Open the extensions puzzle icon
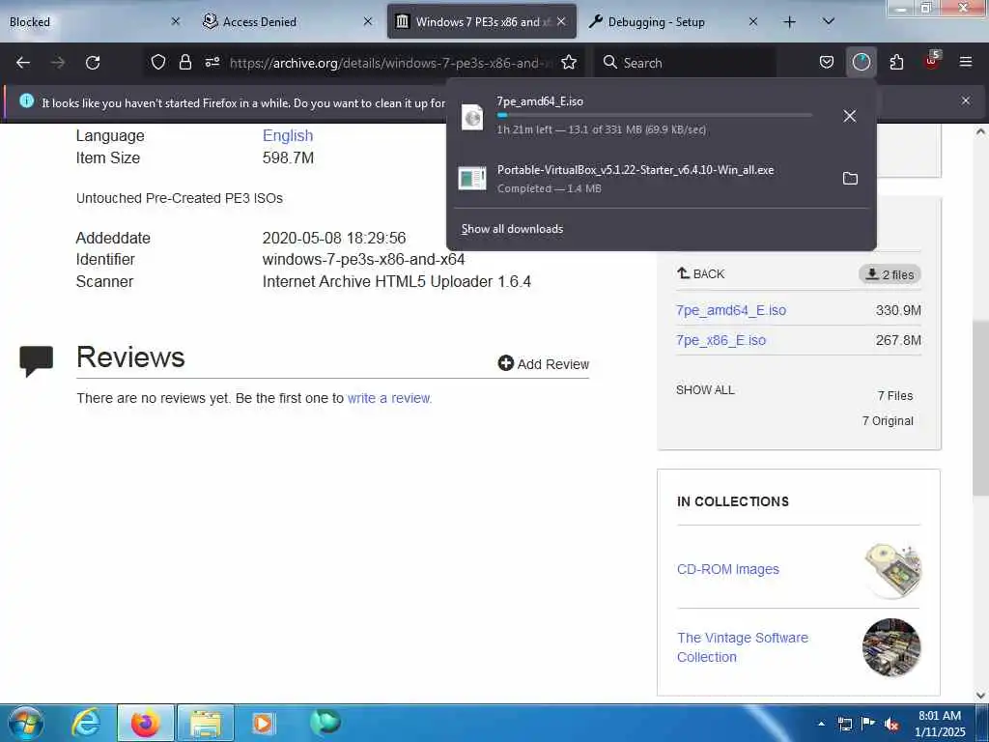 896,63
